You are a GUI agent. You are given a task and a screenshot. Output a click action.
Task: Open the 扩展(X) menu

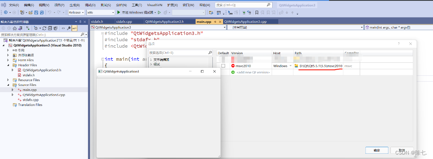coord(172,5)
